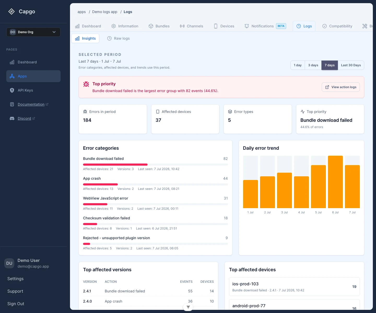Click the Compatibility checkmark icon
Viewport: 376px width, 313px height.
(x=325, y=26)
